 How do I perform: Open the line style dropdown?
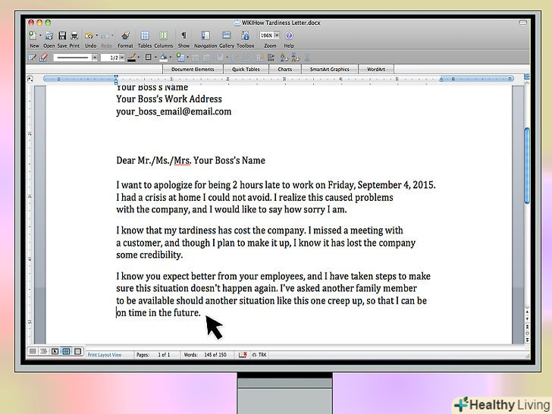click(94, 58)
